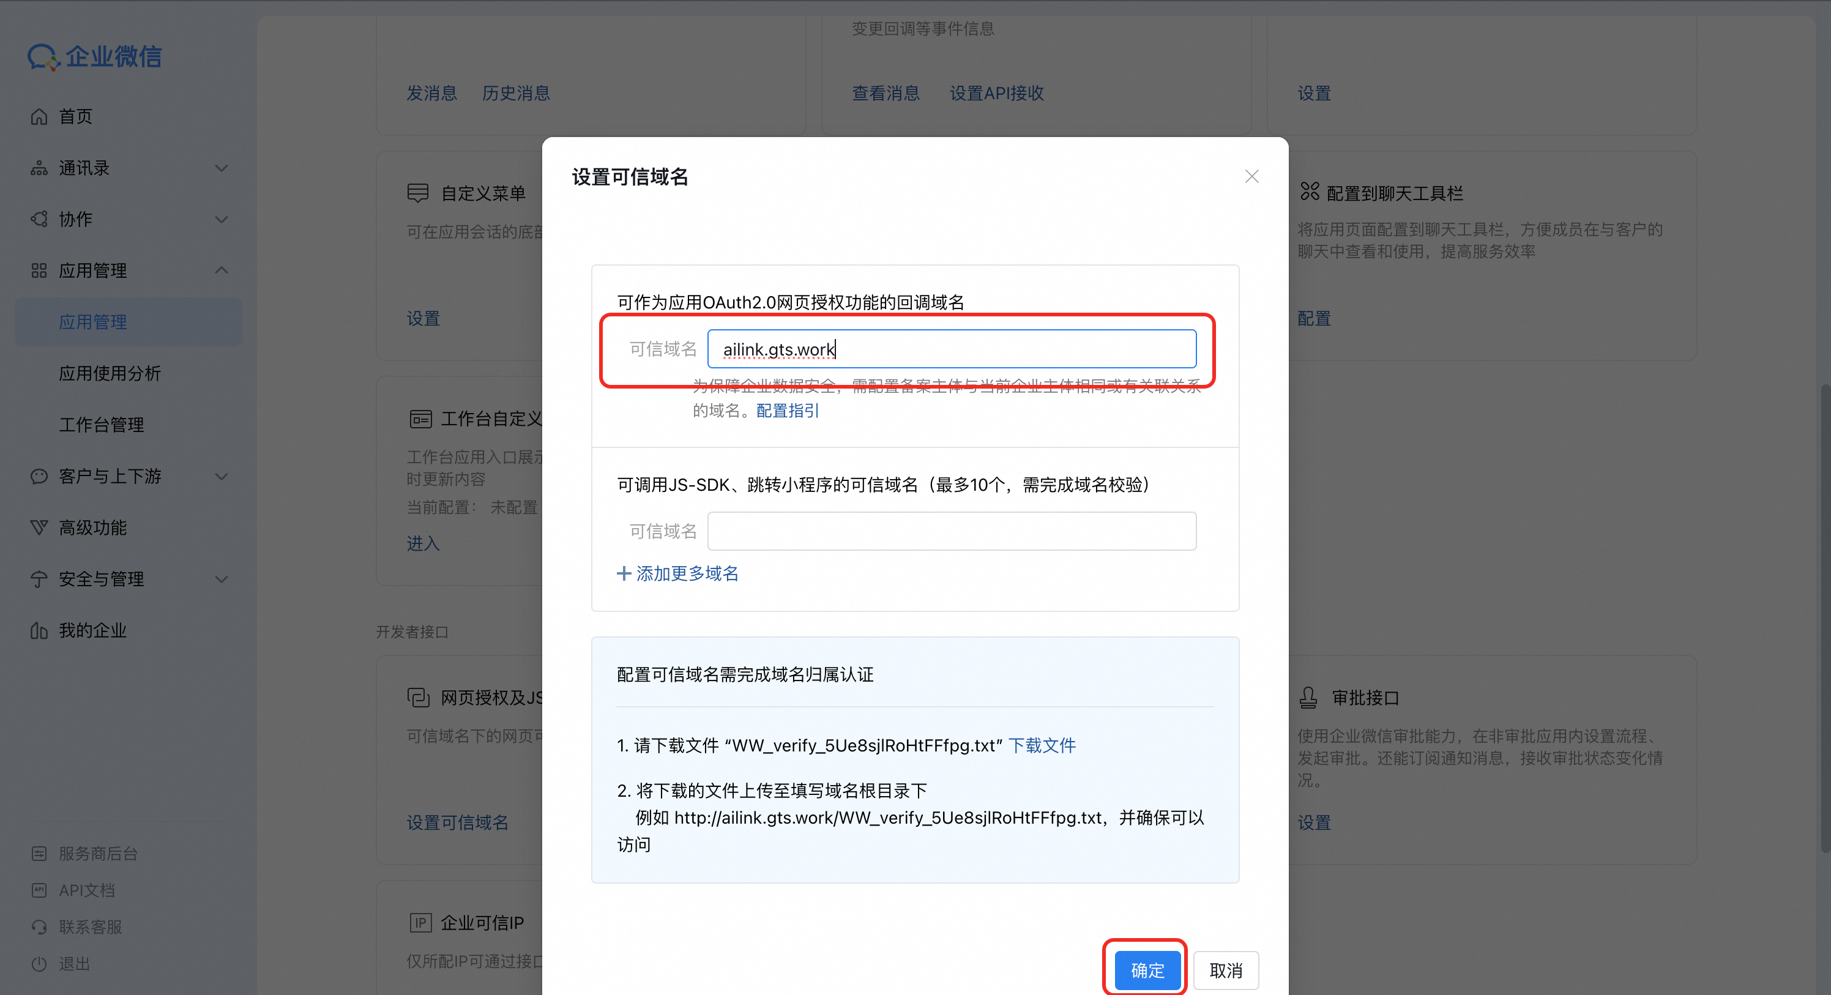The height and width of the screenshot is (995, 1831).
Task: Expand the 安全与管理 chevron
Action: [x=222, y=579]
